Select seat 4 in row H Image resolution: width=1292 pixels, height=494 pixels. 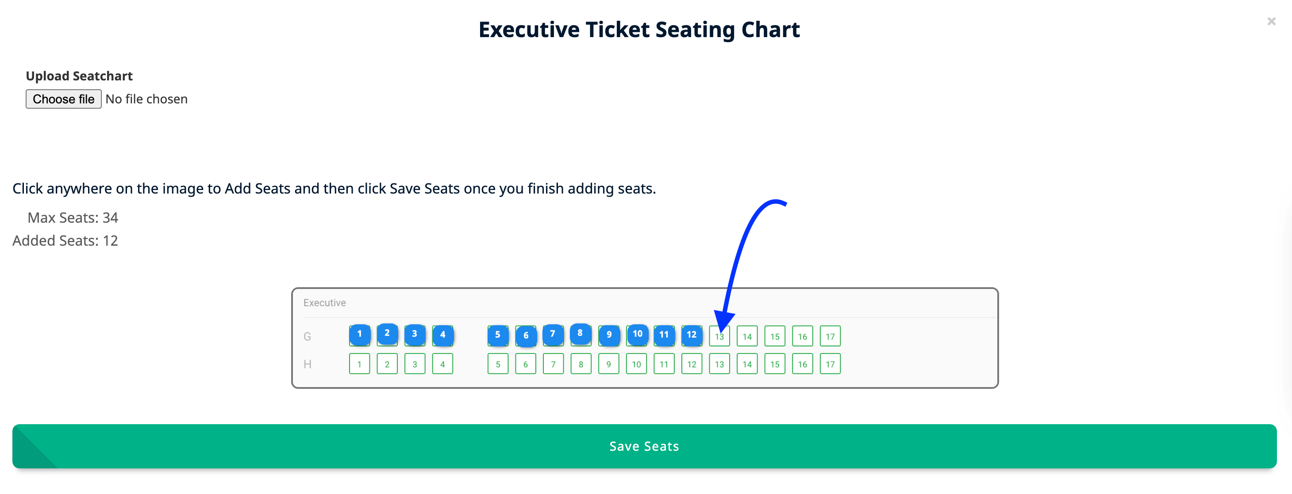tap(442, 364)
